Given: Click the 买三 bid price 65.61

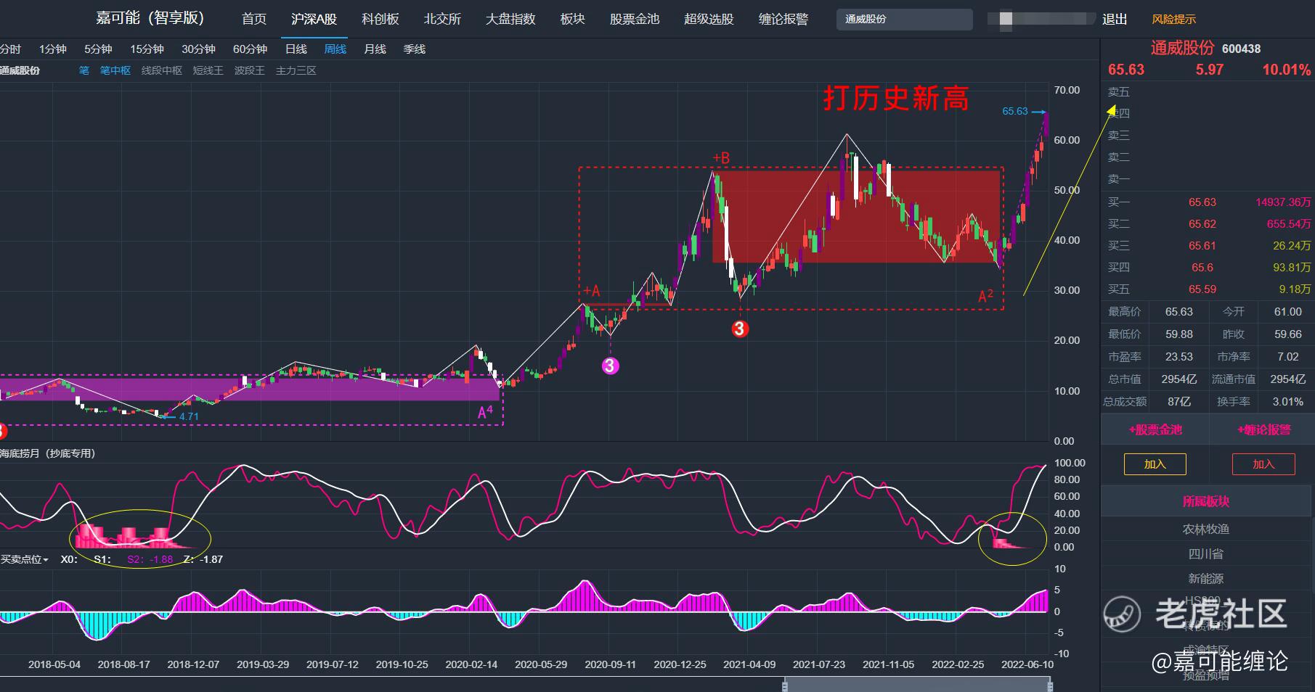Looking at the screenshot, I should (1202, 246).
